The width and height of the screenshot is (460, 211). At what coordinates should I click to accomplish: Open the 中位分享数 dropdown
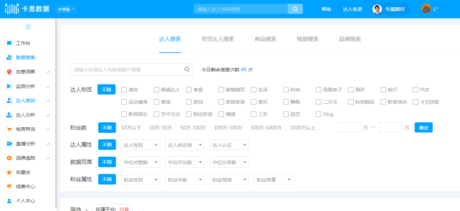coord(229,162)
